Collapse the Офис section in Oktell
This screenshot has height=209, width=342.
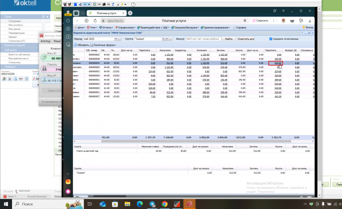(x=47, y=16)
